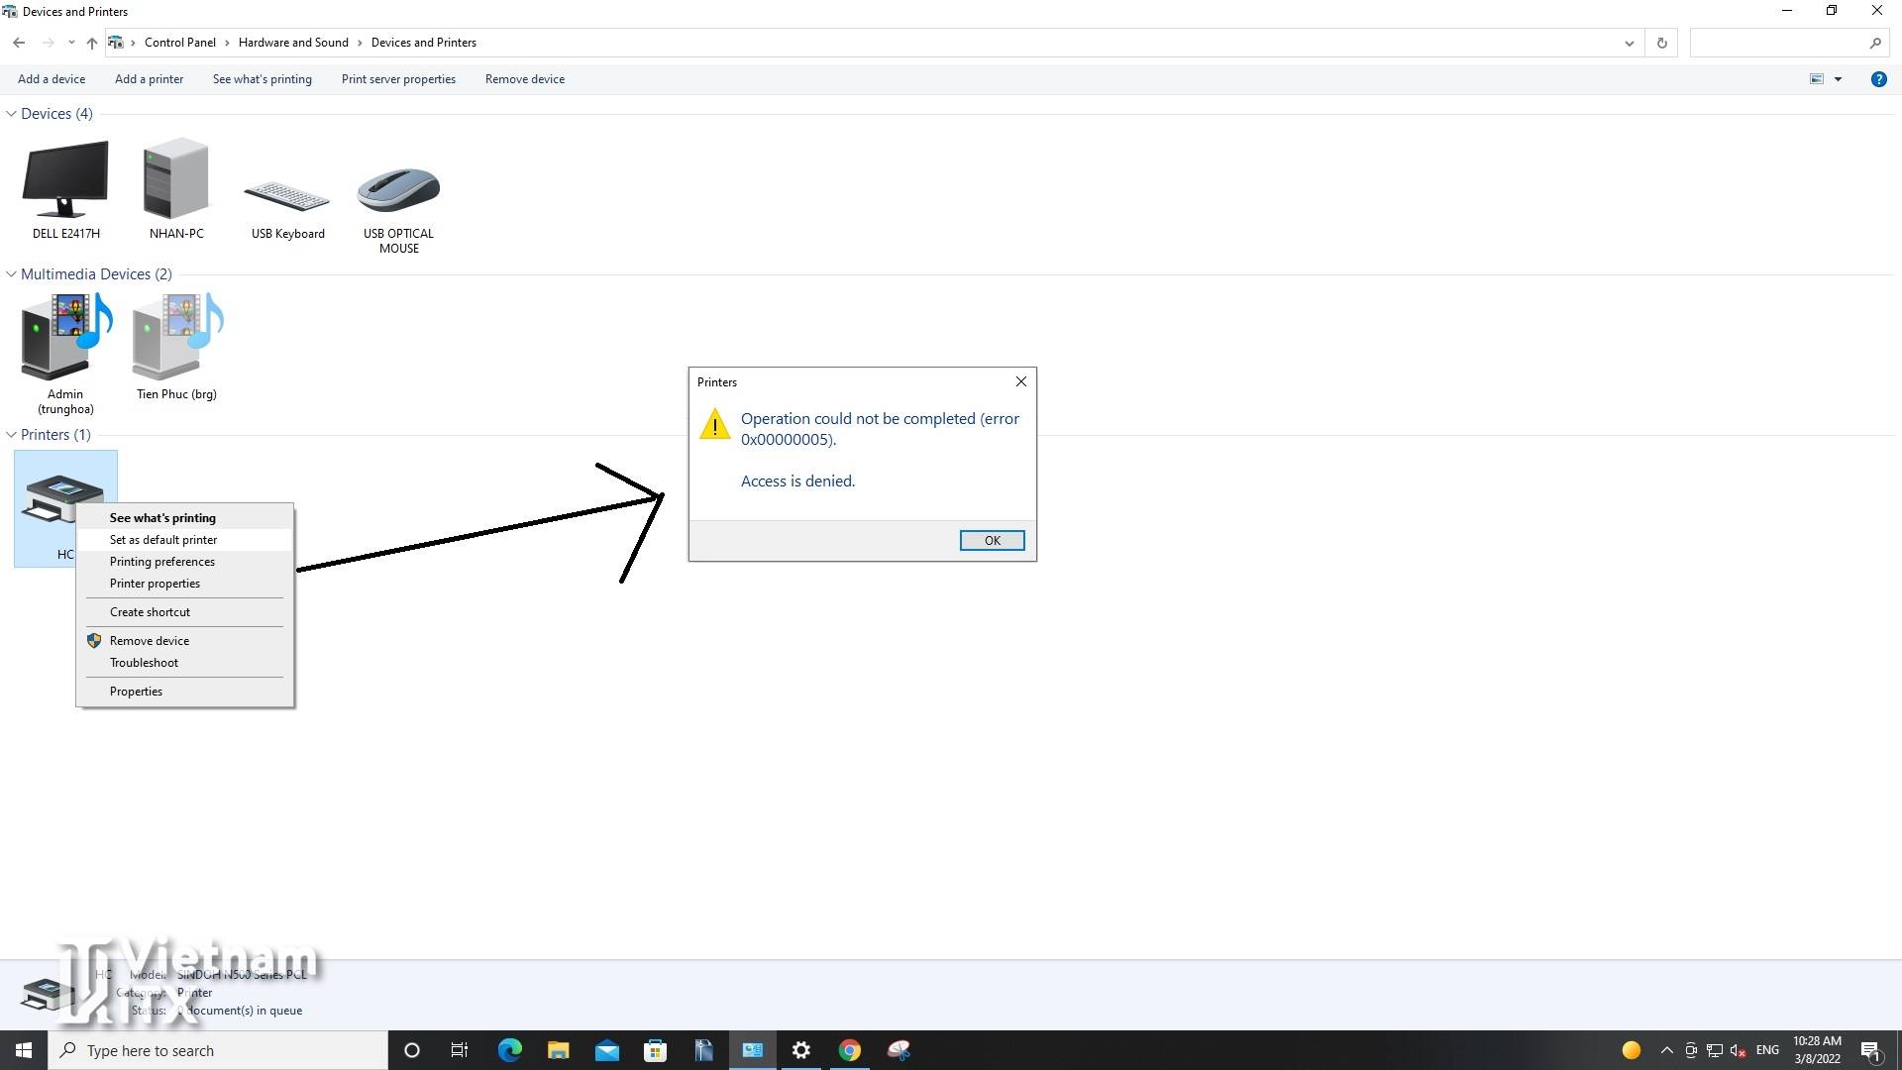
Task: Select the USB OPTICAL MOUSE icon
Action: tap(398, 190)
